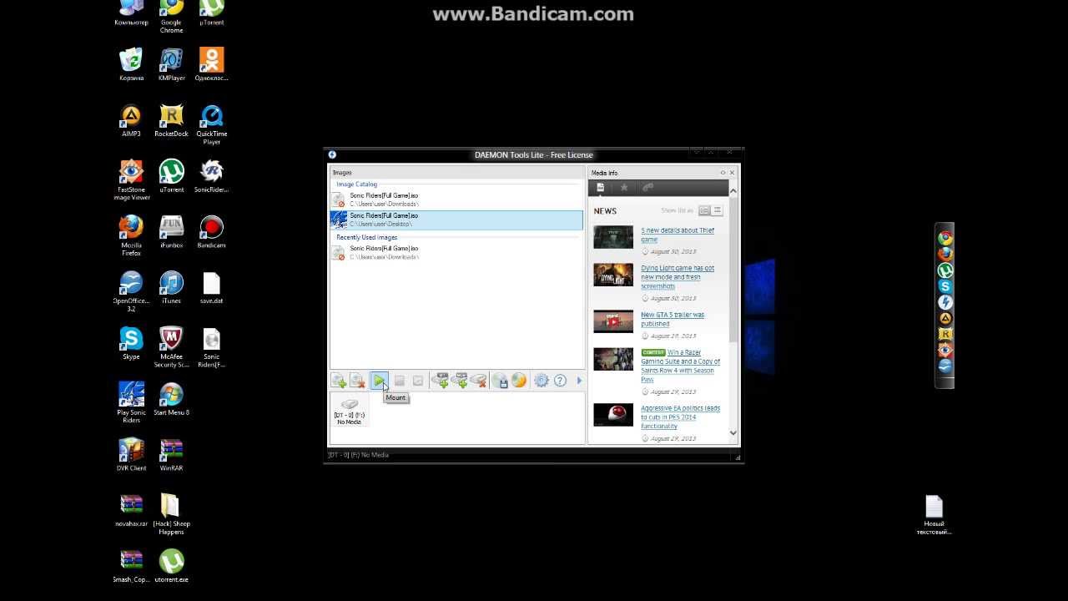Open Bandicam desktop shortcut
The image size is (1068, 601).
tap(211, 232)
